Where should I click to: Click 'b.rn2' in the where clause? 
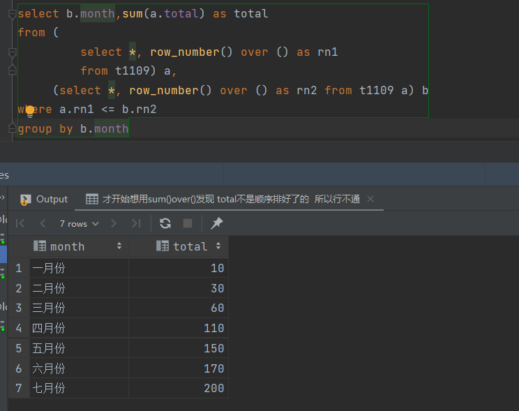tap(139, 110)
